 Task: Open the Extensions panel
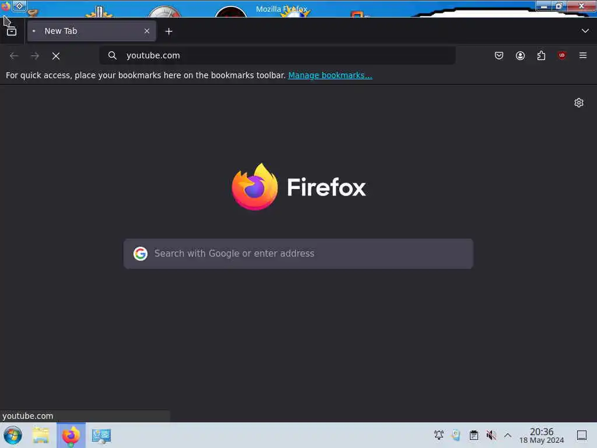coord(541,55)
